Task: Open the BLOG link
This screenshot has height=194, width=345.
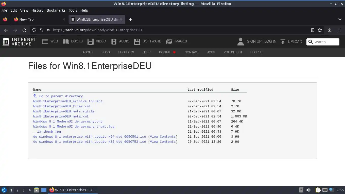Action: click(106, 52)
